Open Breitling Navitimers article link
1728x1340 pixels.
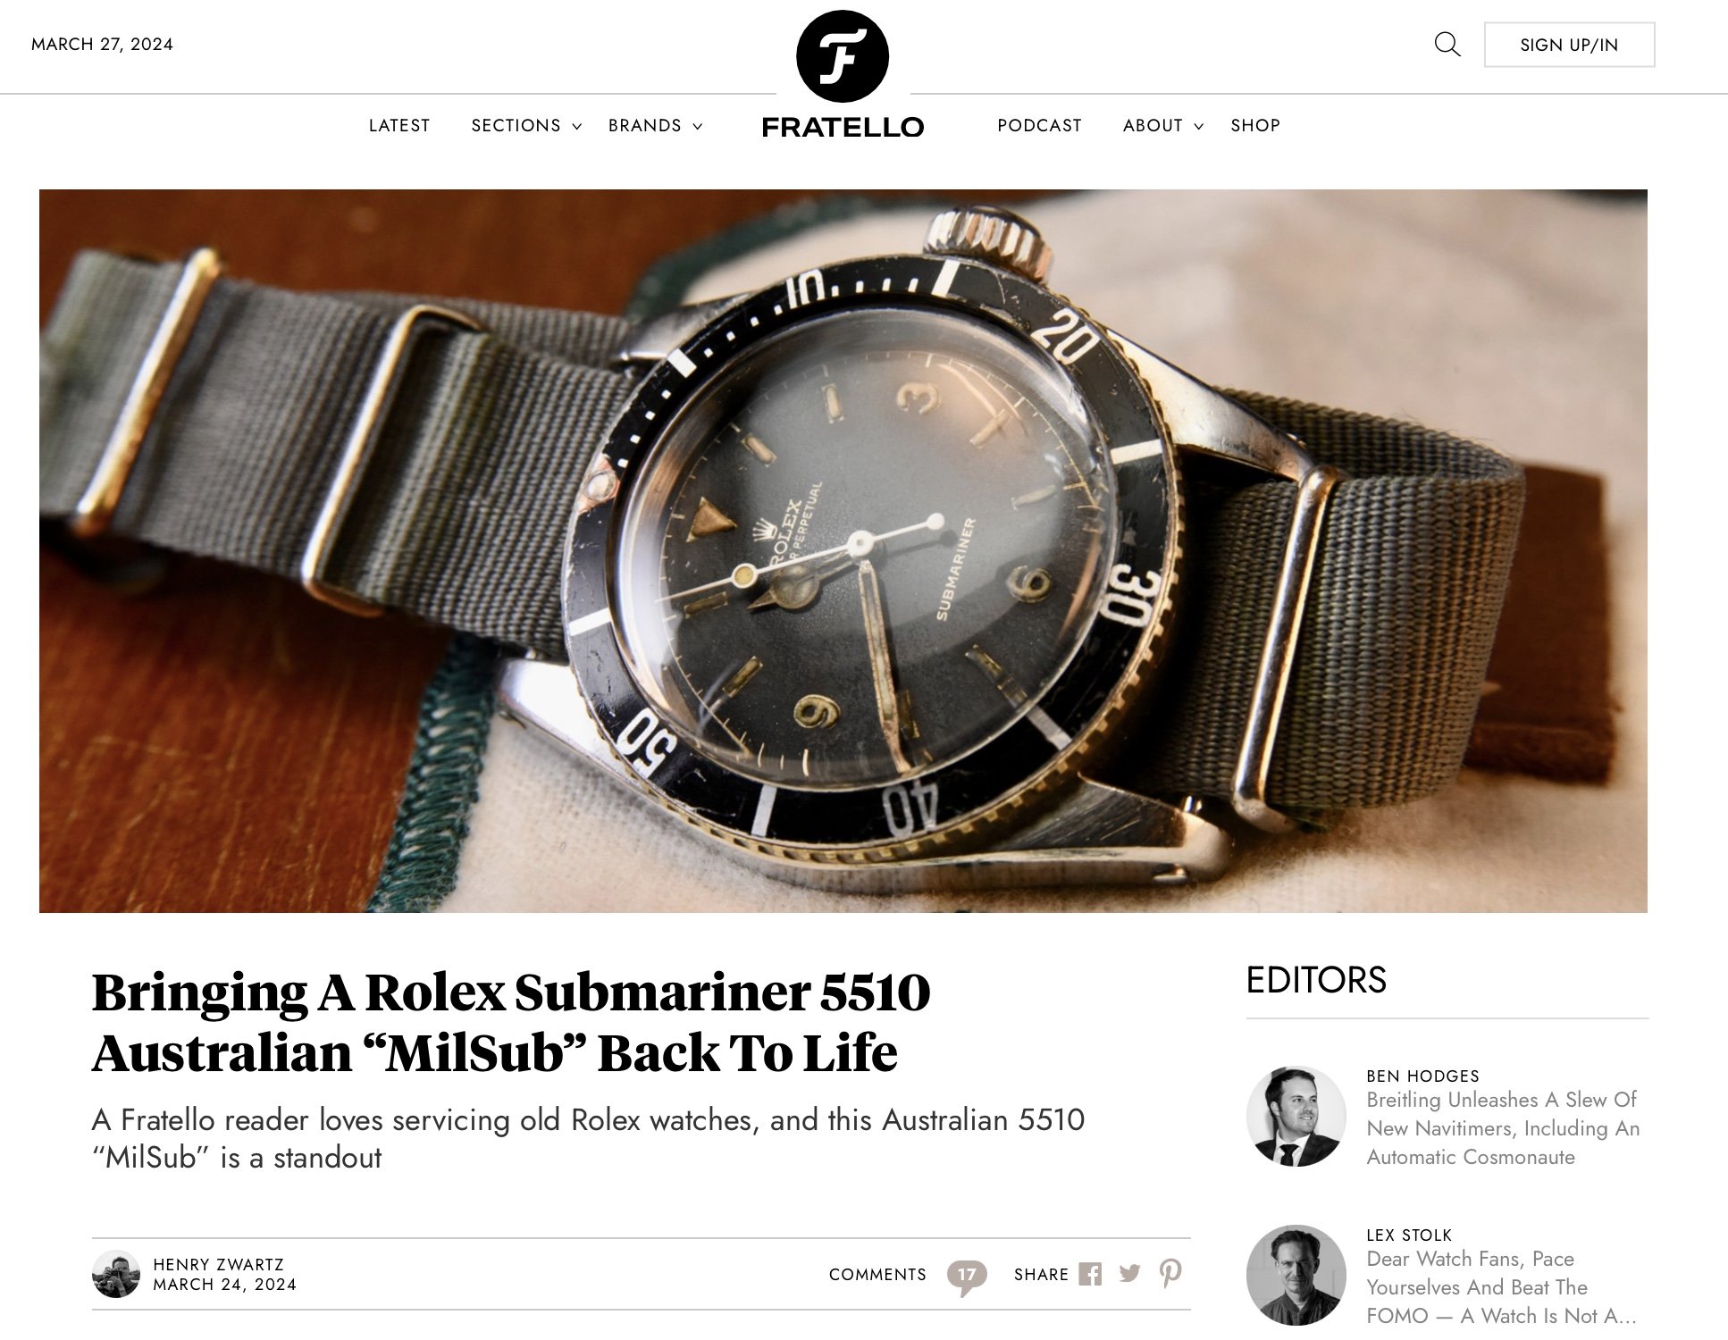(1503, 1128)
